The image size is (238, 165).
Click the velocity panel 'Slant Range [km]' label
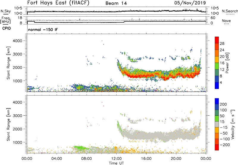(x=8, y=124)
